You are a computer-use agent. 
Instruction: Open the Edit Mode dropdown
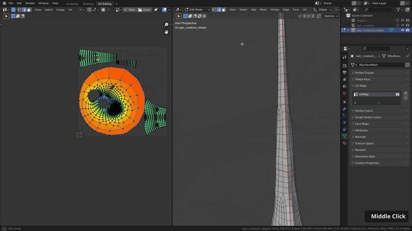point(196,10)
